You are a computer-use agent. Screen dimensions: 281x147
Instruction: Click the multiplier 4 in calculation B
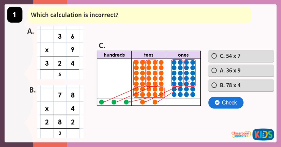coord(72,108)
